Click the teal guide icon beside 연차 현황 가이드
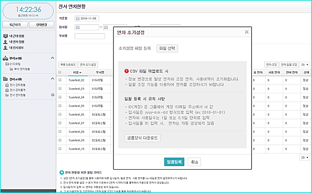Image resolution: width=312 pixels, height=193 pixels. 62,172
